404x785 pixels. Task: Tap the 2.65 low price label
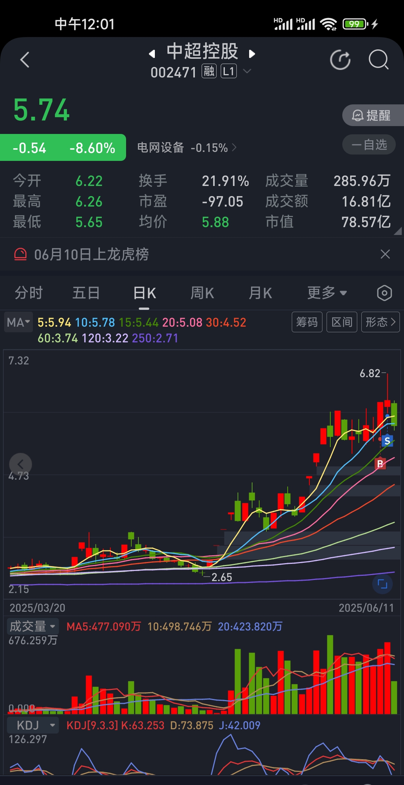(222, 577)
